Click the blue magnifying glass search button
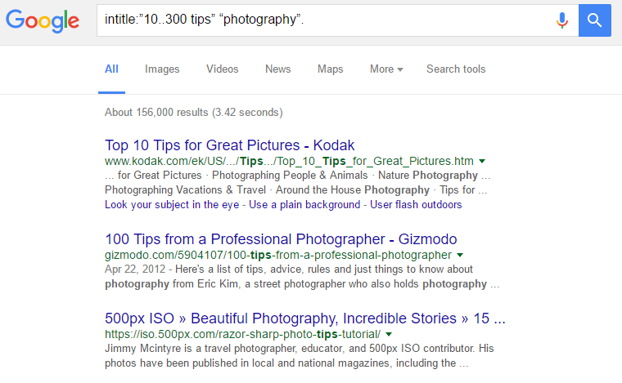 point(595,20)
